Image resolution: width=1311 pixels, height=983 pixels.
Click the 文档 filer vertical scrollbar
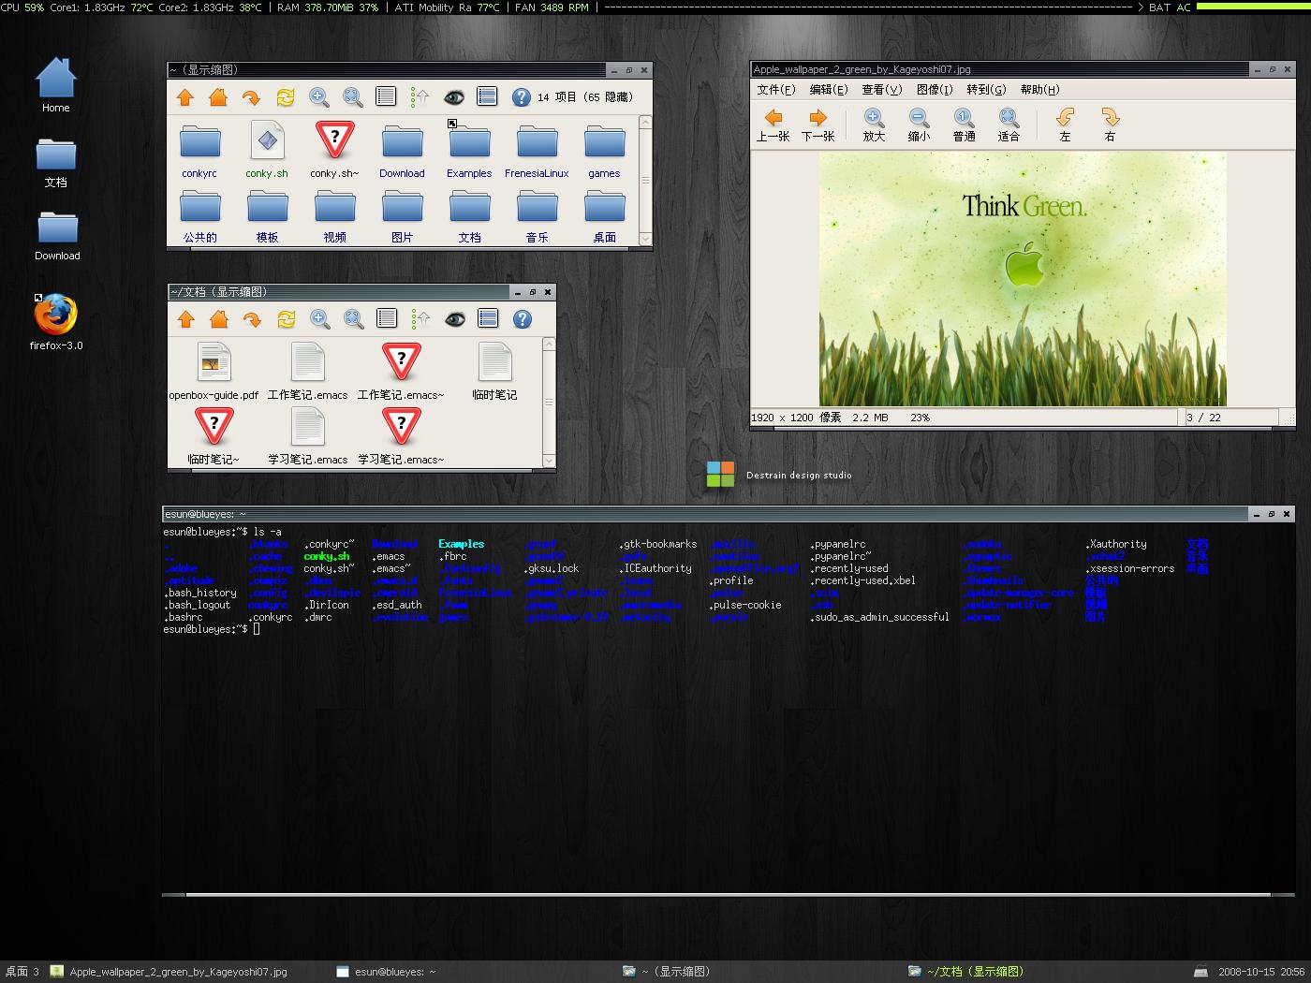coord(549,402)
